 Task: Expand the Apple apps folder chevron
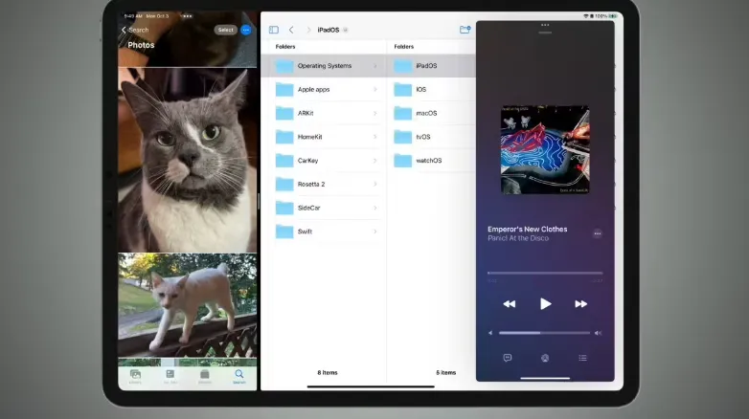(374, 89)
